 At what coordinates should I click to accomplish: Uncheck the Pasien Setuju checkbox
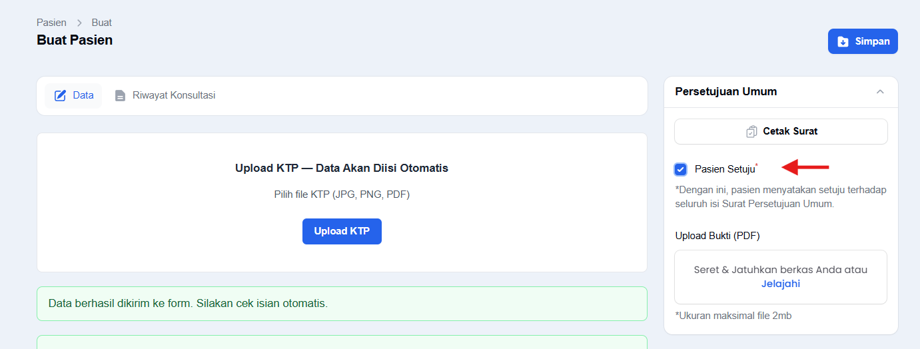point(680,169)
